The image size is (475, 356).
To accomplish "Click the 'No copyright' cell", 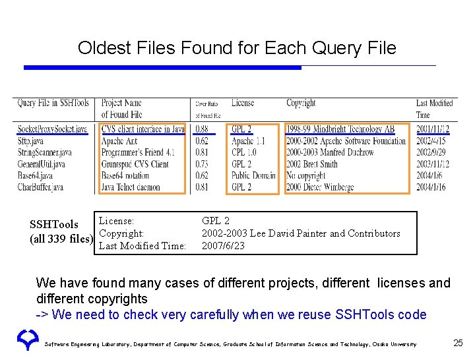I will tap(305, 175).
